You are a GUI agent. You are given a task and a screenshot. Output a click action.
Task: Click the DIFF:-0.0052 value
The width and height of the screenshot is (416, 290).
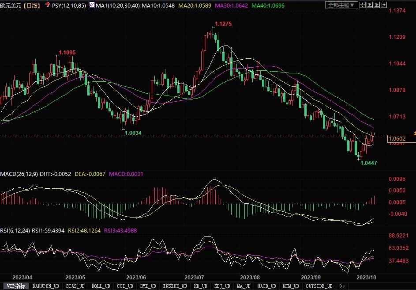point(56,174)
